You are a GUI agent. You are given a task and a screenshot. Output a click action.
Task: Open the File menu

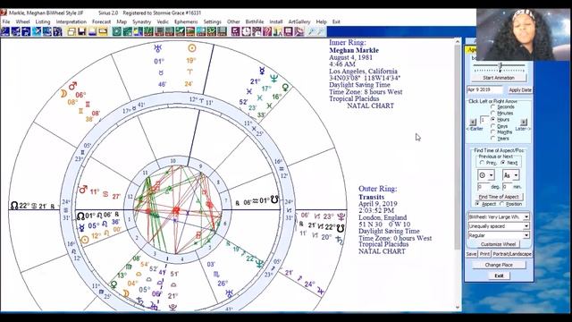pyautogui.click(x=6, y=21)
